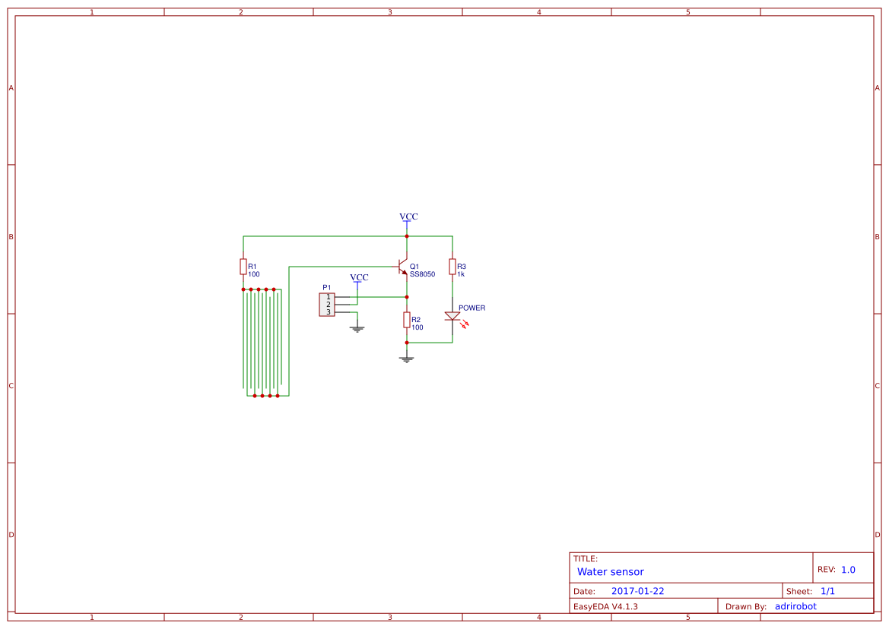This screenshot has height=629, width=889.
Task: Click the ground symbol under R2
Action: pos(407,358)
